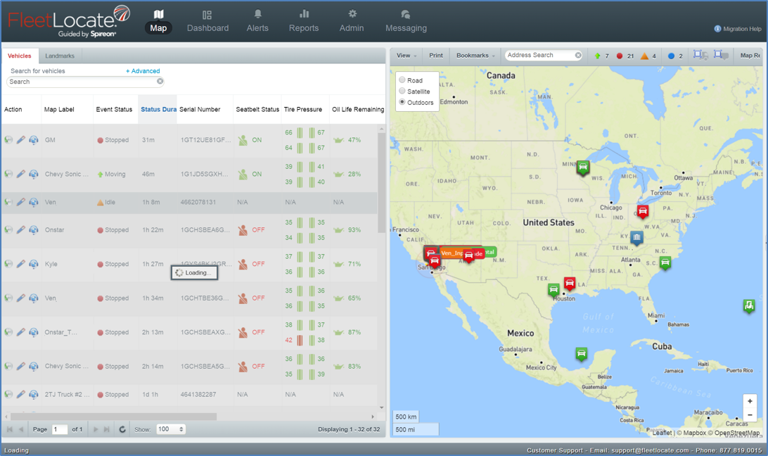Select the Road map style
This screenshot has width=768, height=456.
point(402,80)
